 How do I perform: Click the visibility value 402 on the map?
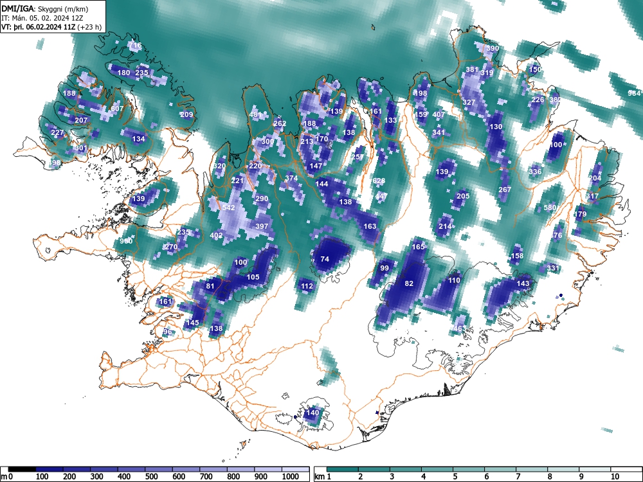click(216, 235)
